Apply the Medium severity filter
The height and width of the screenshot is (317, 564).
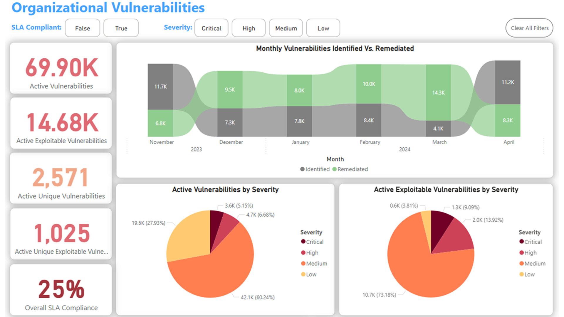point(286,28)
